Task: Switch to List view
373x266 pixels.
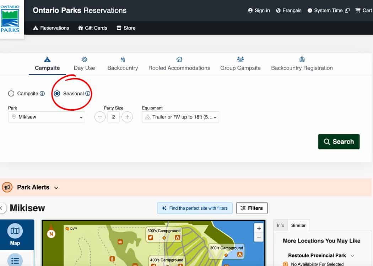Action: (15, 260)
